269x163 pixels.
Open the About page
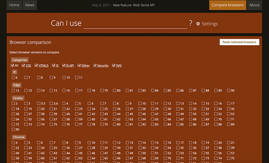[254, 5]
